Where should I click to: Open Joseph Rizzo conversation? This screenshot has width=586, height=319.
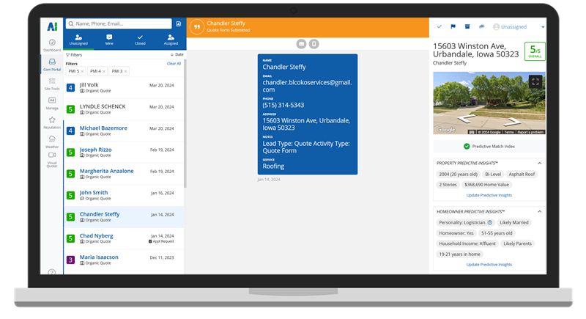pyautogui.click(x=124, y=153)
